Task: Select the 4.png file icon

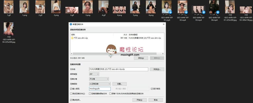Action: coord(119,10)
